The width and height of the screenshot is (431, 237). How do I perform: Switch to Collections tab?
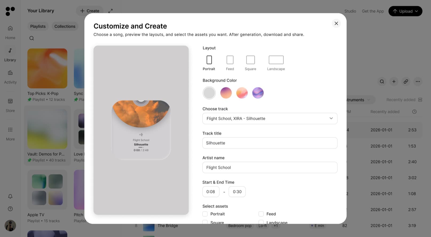pos(65,26)
